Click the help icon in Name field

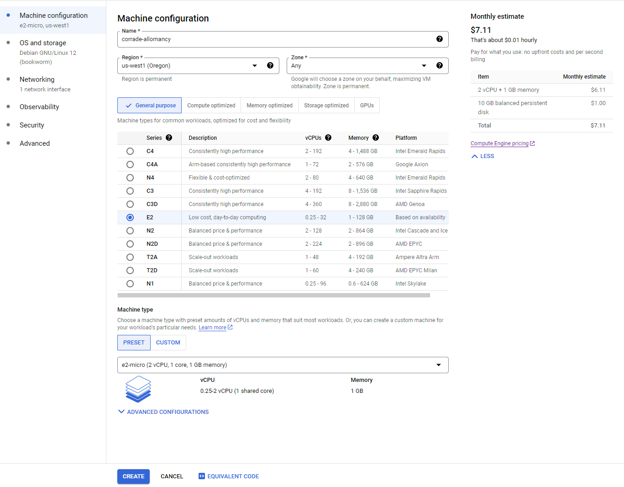coord(439,39)
